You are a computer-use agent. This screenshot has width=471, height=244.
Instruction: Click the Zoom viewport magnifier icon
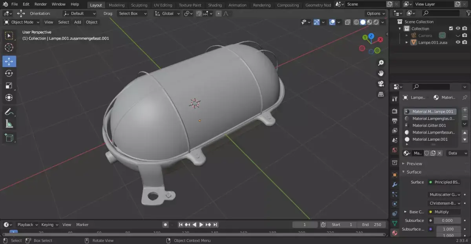pos(381,63)
